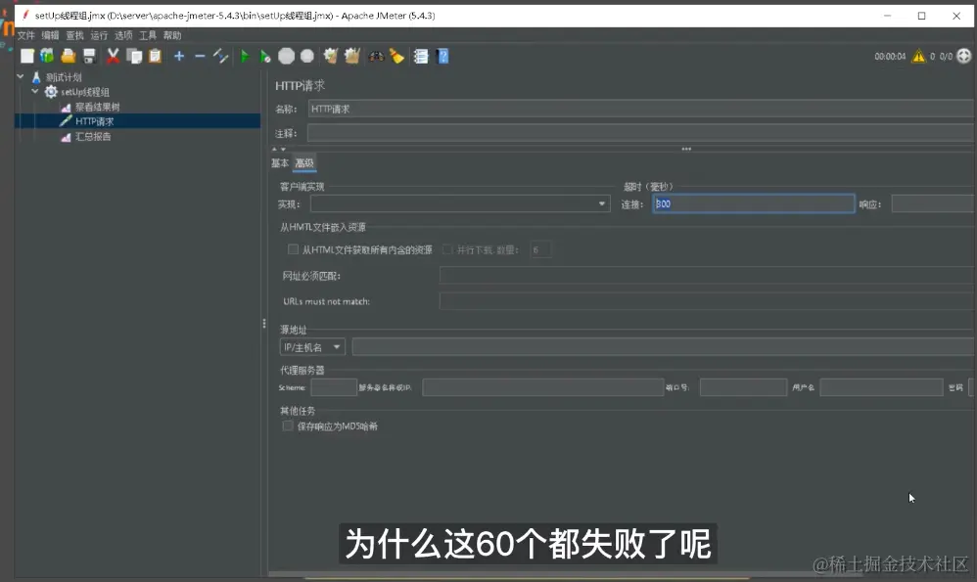Click the minus Collapse All icon

200,56
